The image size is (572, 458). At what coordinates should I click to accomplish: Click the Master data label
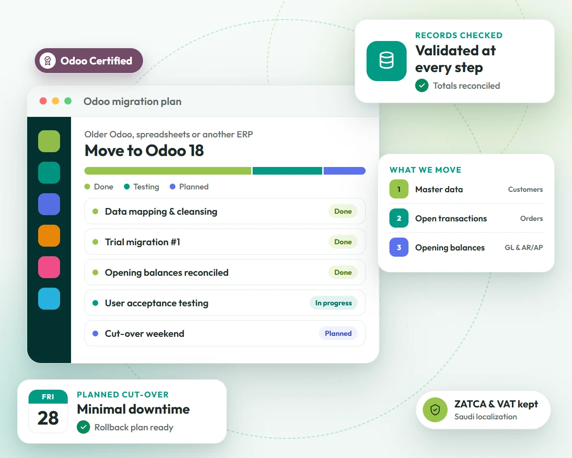point(439,189)
